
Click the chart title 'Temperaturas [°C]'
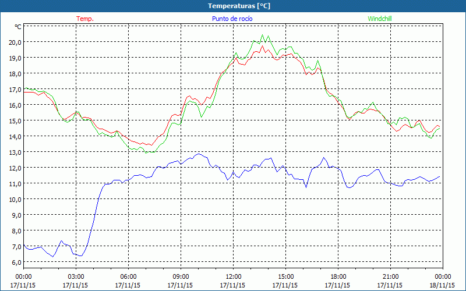point(239,6)
